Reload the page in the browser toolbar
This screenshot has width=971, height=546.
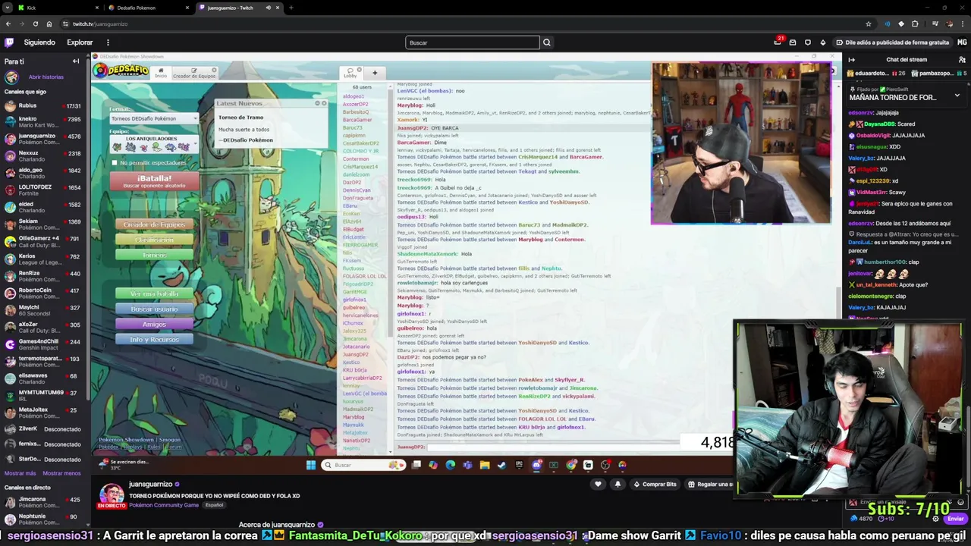point(35,24)
